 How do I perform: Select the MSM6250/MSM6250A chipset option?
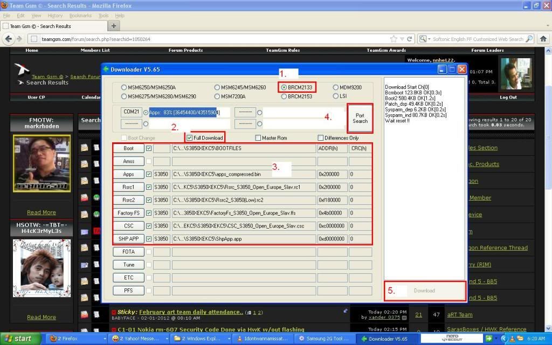123,87
